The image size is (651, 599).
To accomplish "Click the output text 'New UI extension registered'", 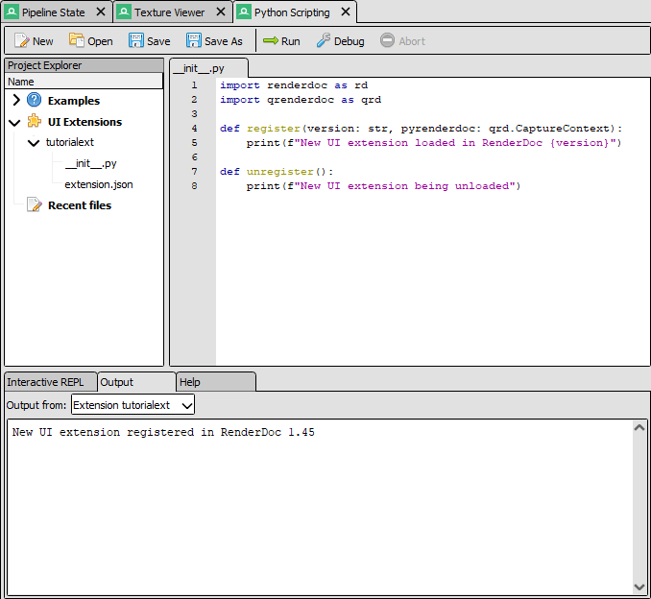I will coord(163,432).
